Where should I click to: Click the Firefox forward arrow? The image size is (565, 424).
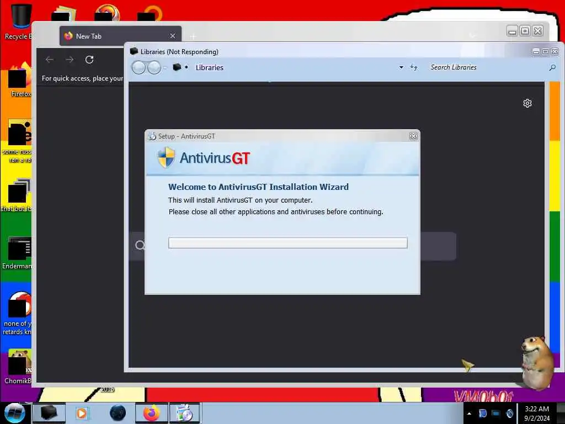pyautogui.click(x=70, y=60)
